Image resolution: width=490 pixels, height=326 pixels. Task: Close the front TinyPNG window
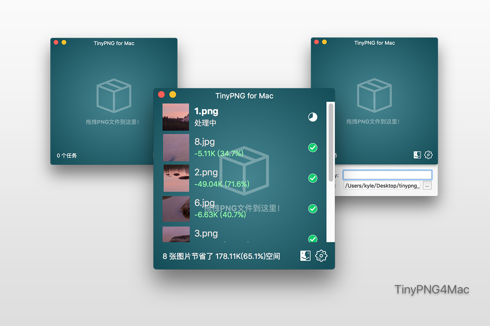(161, 94)
